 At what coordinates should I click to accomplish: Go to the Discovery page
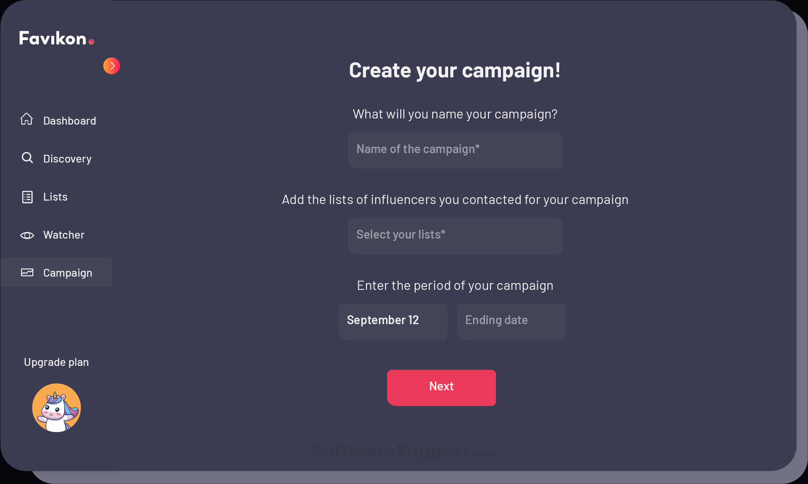67,159
